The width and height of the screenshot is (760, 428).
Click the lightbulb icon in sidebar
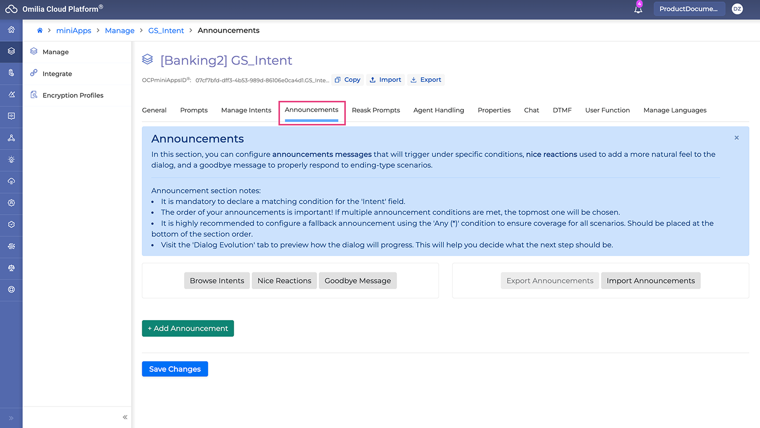tap(11, 160)
